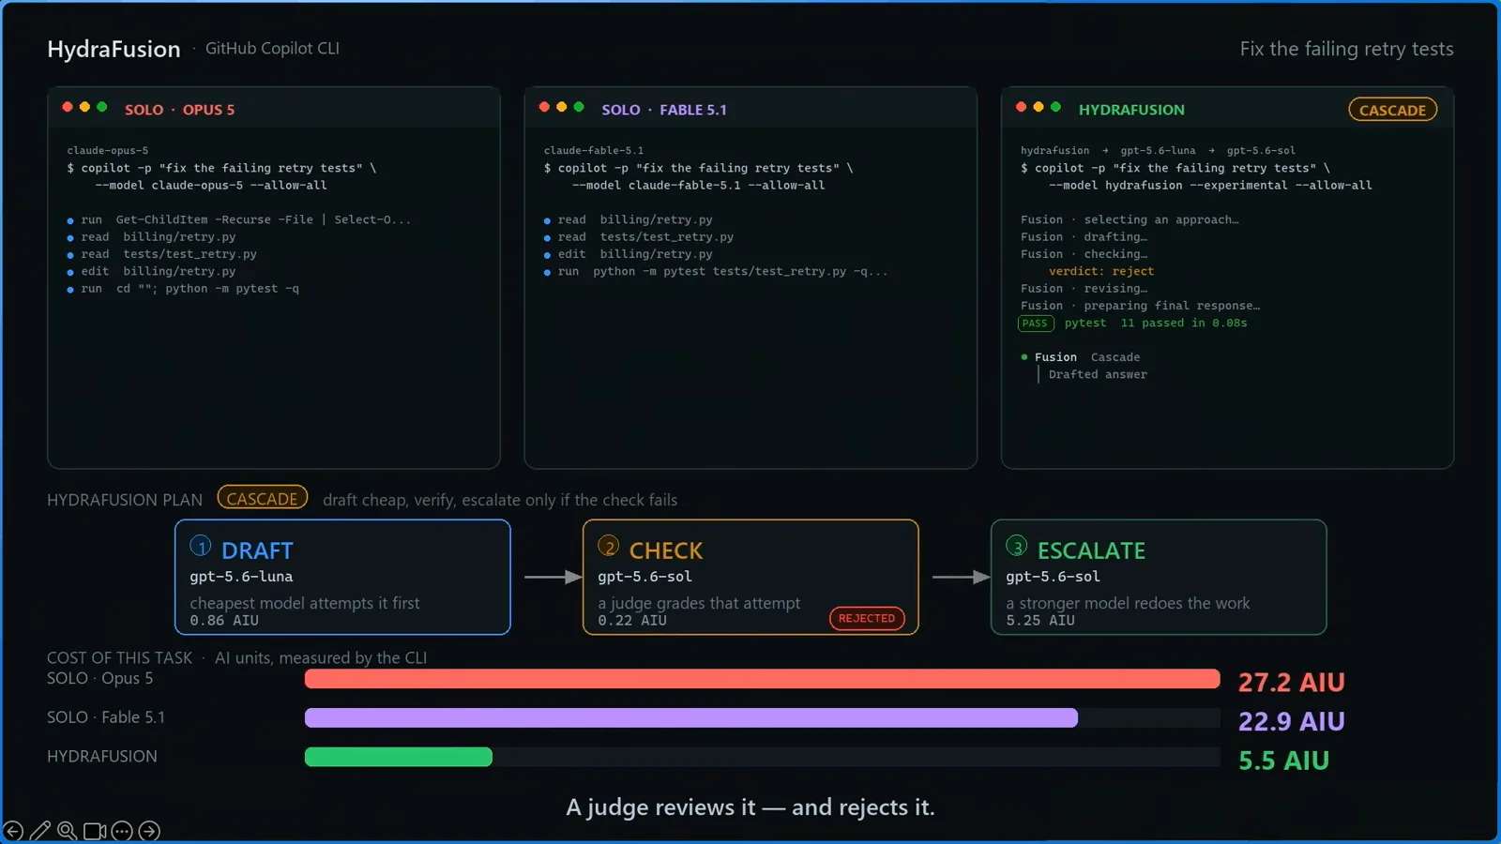Image resolution: width=1501 pixels, height=844 pixels.
Task: Click the purple Solo Fable 5.1 cost bar
Action: coord(691,718)
